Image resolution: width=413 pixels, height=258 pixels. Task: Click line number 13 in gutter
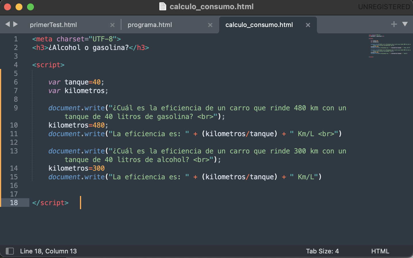[x=14, y=151]
